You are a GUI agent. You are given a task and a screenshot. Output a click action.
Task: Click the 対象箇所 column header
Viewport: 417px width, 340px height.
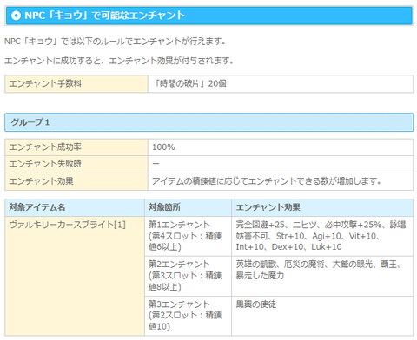tap(188, 207)
